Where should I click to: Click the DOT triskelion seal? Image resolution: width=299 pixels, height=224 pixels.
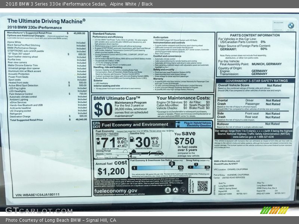(175, 190)
